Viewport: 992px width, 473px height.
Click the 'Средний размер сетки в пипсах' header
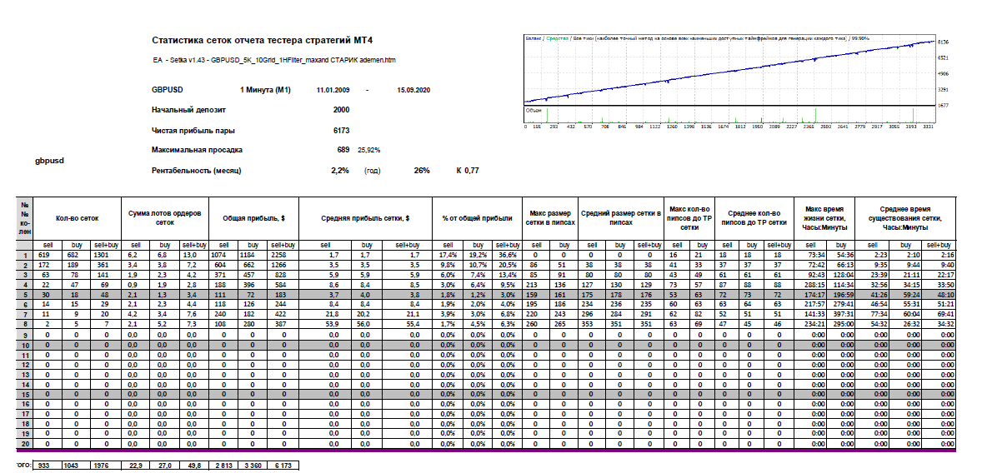tap(621, 218)
